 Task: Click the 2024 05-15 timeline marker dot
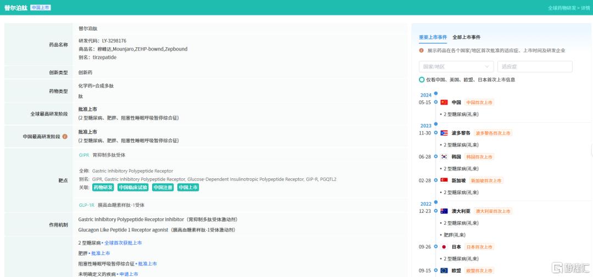435,102
